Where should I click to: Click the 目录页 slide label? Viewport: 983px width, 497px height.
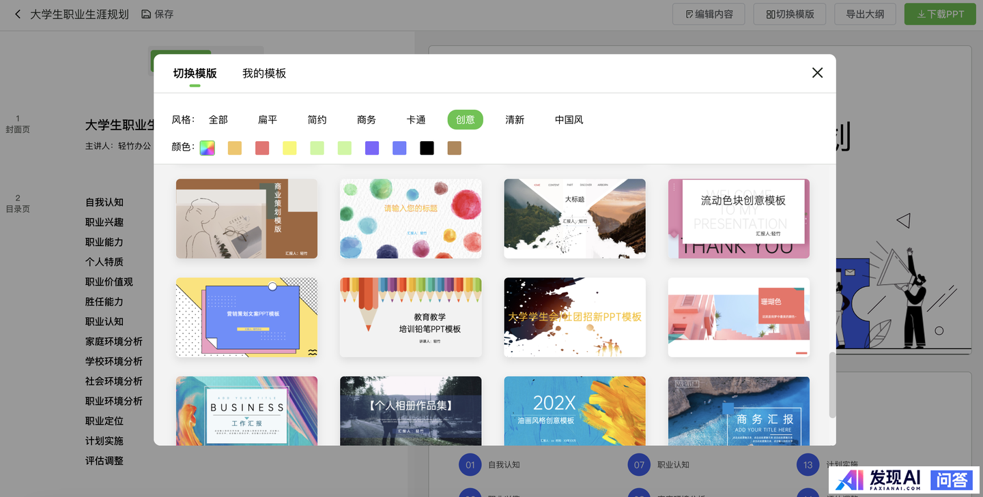[18, 209]
